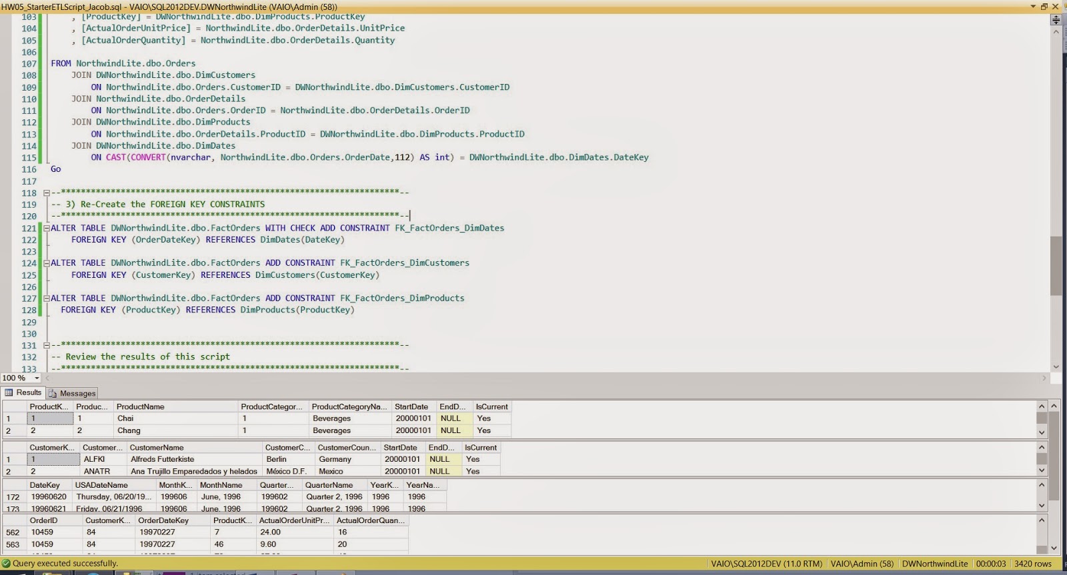This screenshot has height=575, width=1067.
Task: Click the editor vertical scrollbar down arrow
Action: tap(1056, 366)
